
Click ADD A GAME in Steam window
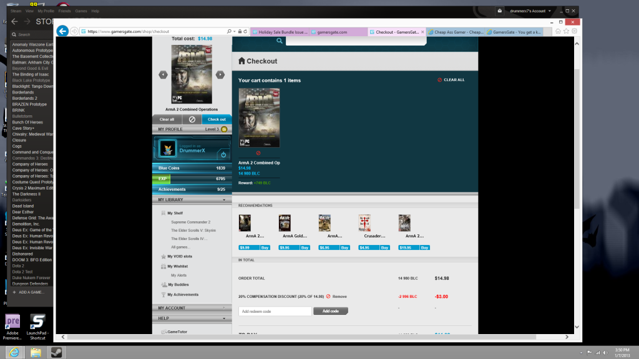[x=28, y=292]
